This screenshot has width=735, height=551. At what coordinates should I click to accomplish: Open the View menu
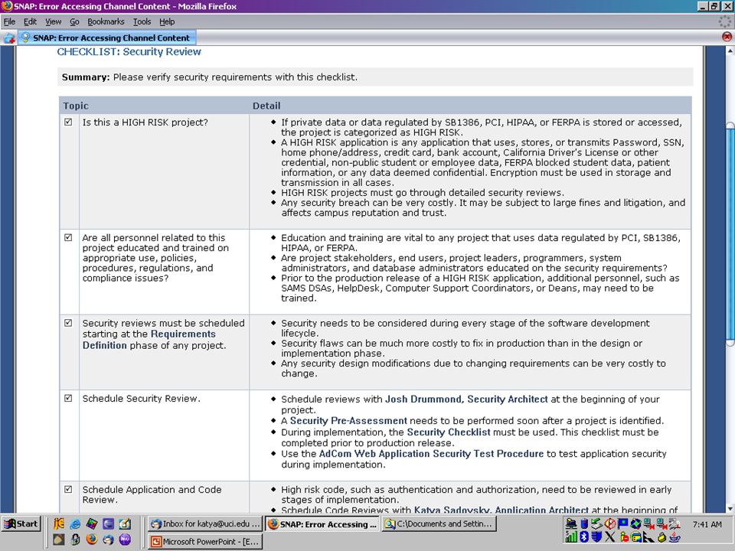pyautogui.click(x=53, y=21)
